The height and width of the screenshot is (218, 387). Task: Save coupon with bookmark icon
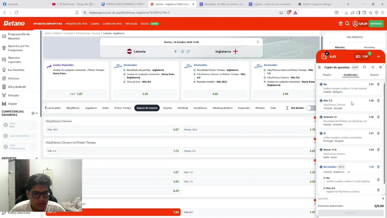(x=364, y=67)
